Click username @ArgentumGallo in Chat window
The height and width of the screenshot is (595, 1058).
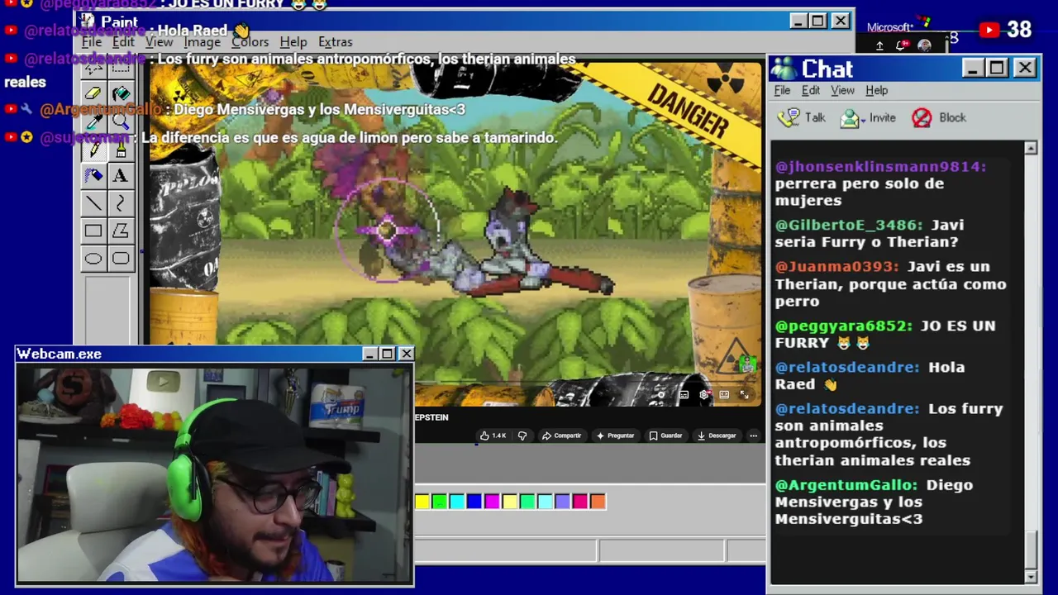[846, 485]
